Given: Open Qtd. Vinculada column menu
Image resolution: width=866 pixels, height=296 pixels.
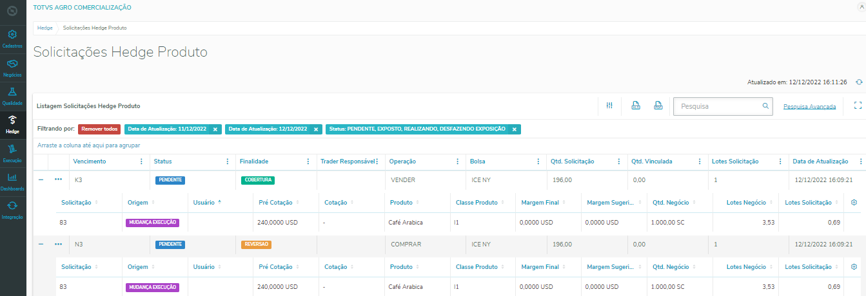Looking at the screenshot, I should 699,162.
